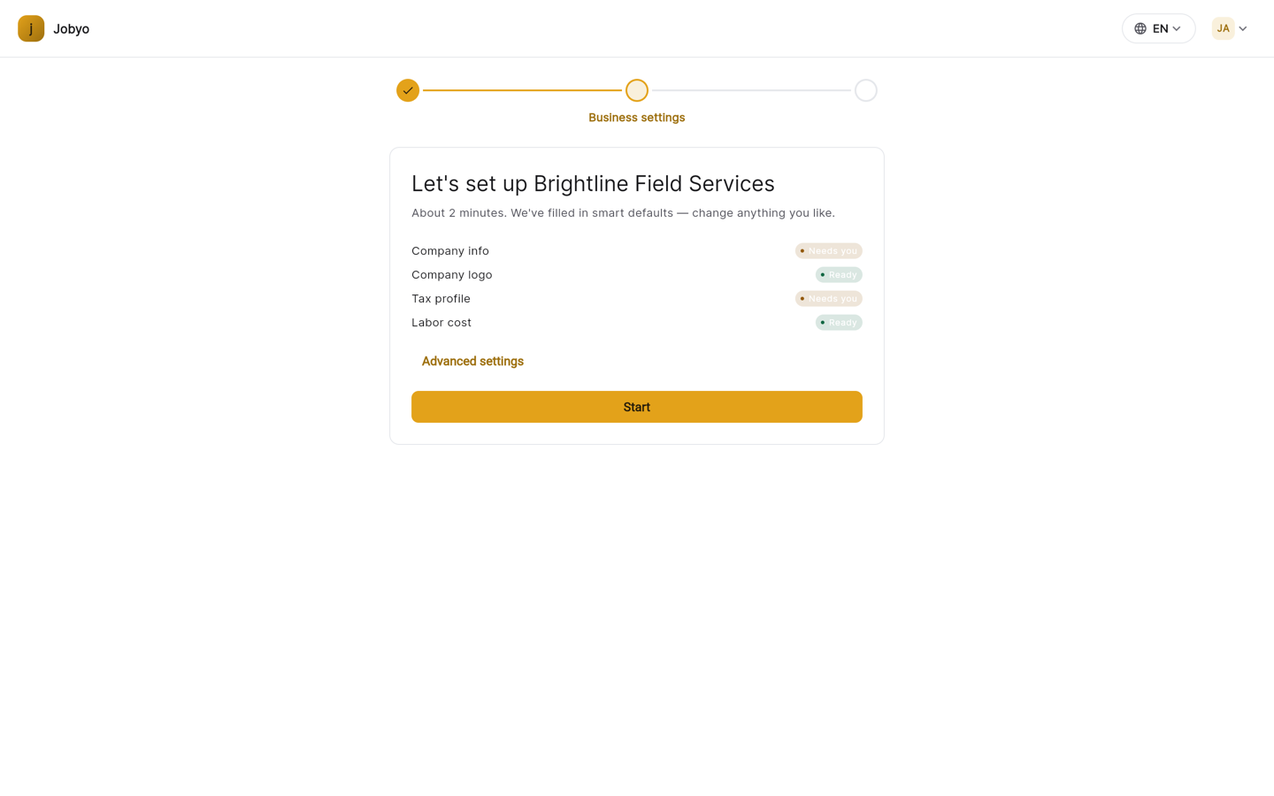The height and width of the screenshot is (796, 1274).
Task: Click the Jobyo logo icon
Action: pos(31,28)
